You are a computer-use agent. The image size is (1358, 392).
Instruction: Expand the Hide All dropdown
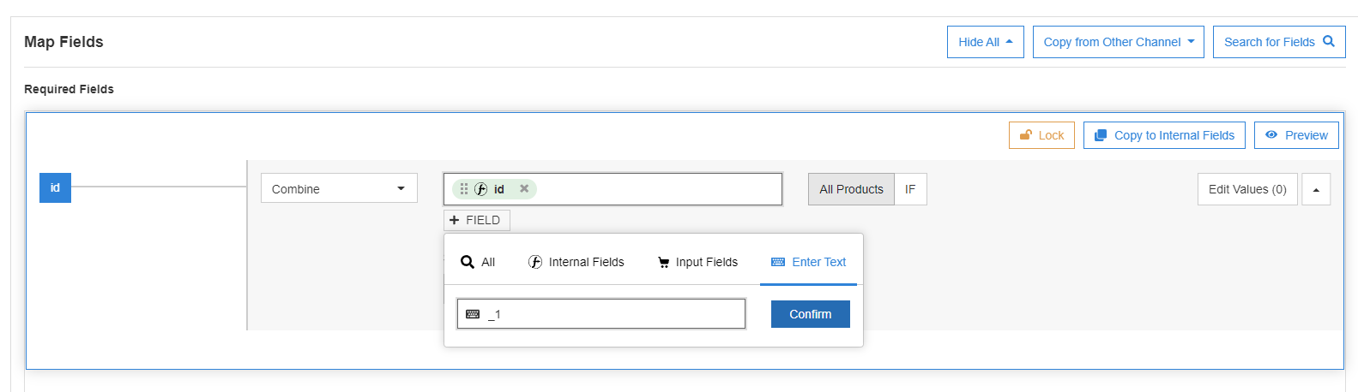pos(985,42)
